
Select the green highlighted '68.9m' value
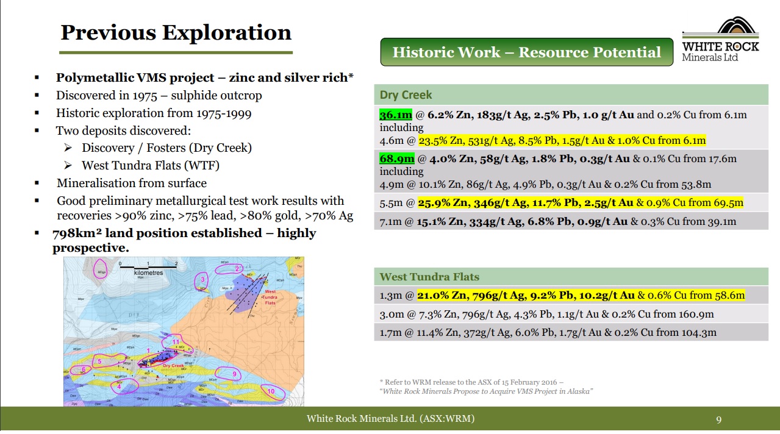[396, 158]
